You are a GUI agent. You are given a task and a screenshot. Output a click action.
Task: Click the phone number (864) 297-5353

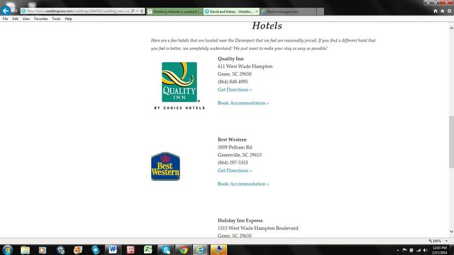pos(233,163)
